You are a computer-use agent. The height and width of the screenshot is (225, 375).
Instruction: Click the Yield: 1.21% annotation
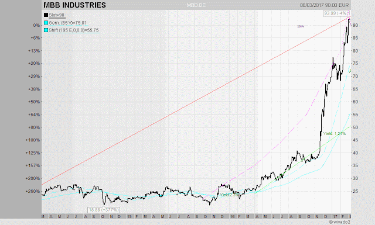click(335, 134)
